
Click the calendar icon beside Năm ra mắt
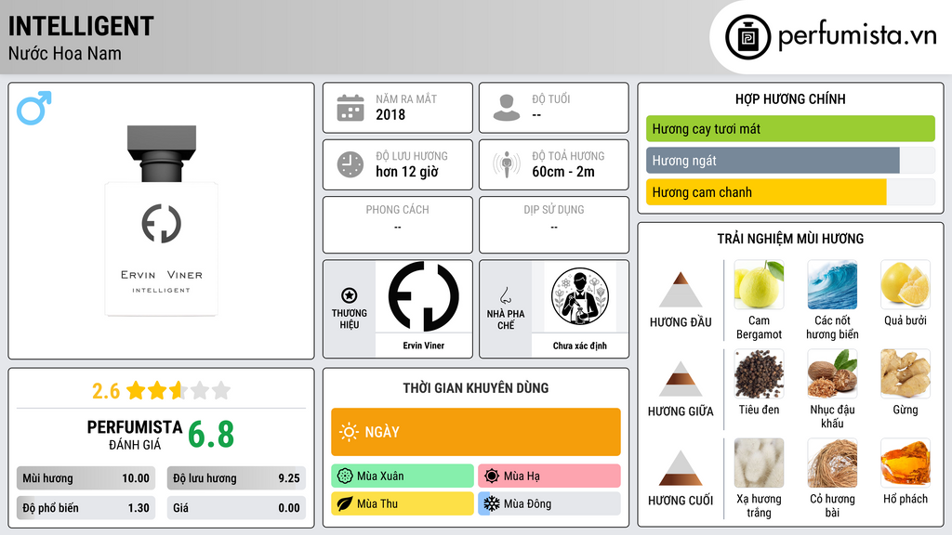tap(350, 108)
